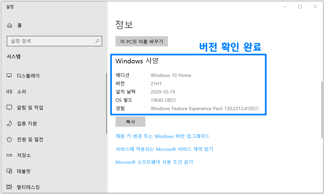Click the Storage drive icon
Screen dimensions: 324x194
click(9, 155)
